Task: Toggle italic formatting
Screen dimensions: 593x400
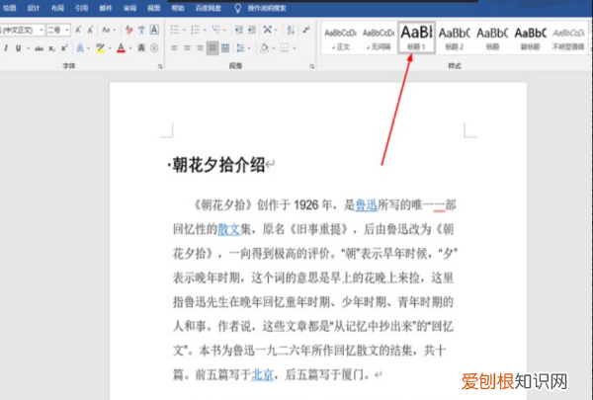Action: coord(6,48)
